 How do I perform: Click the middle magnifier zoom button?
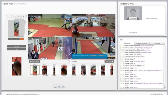coord(59,87)
